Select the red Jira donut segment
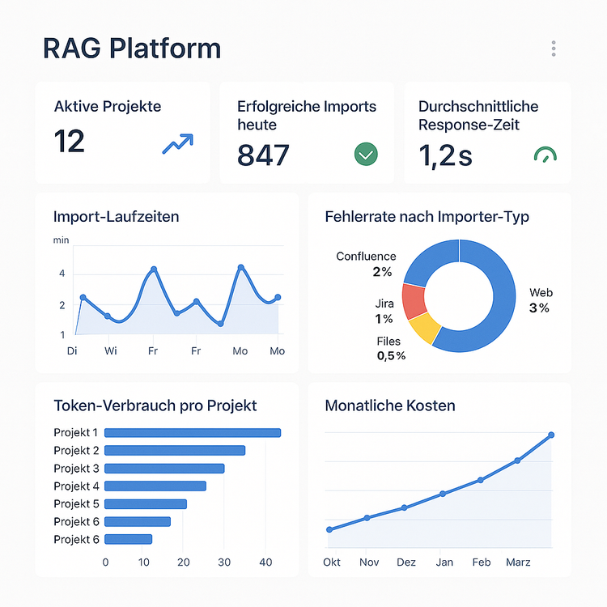The height and width of the screenshot is (607, 607). coord(414,301)
